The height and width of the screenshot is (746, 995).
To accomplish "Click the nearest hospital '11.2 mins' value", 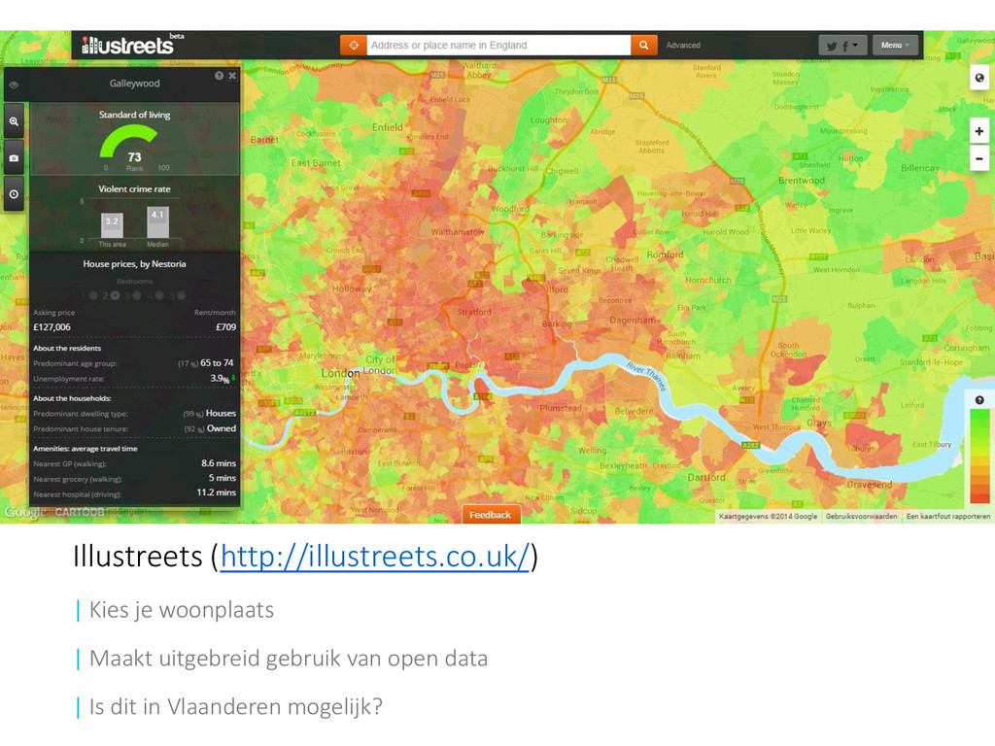I will click(x=217, y=492).
